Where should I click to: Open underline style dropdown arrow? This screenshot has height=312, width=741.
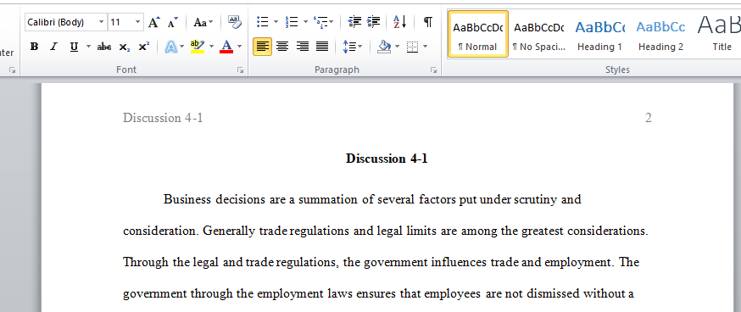[88, 47]
